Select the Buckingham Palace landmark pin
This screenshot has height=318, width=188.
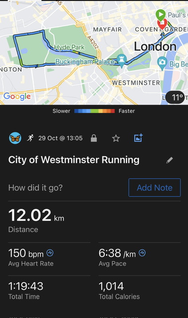(122, 61)
